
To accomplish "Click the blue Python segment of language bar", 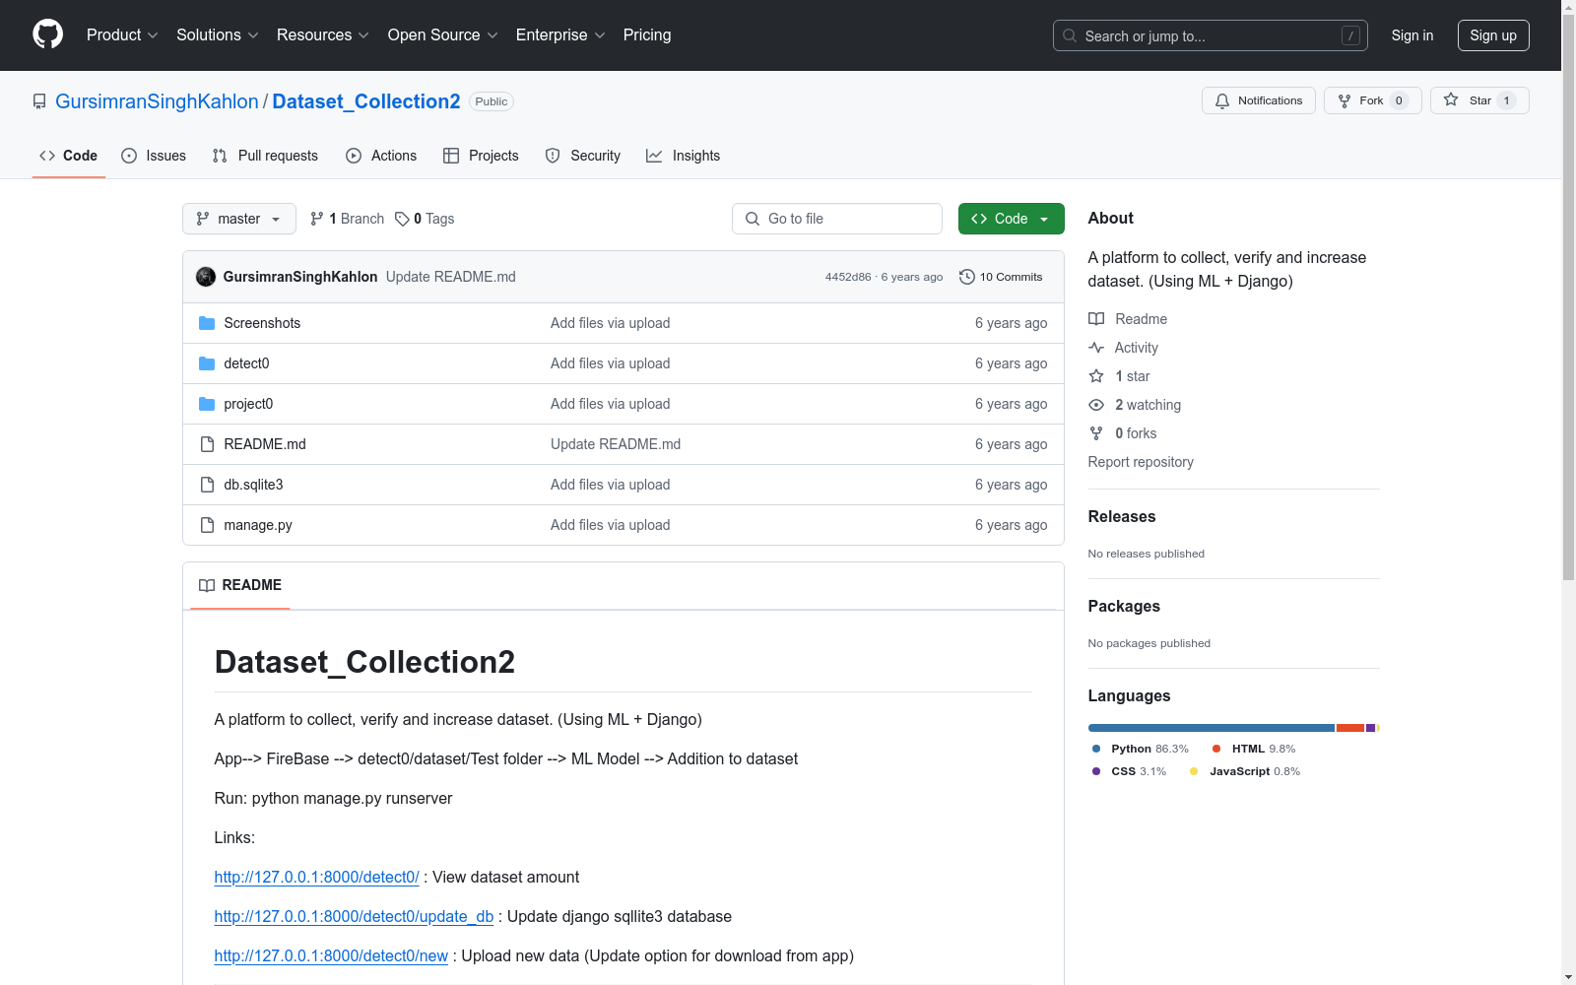I will click(1212, 728).
